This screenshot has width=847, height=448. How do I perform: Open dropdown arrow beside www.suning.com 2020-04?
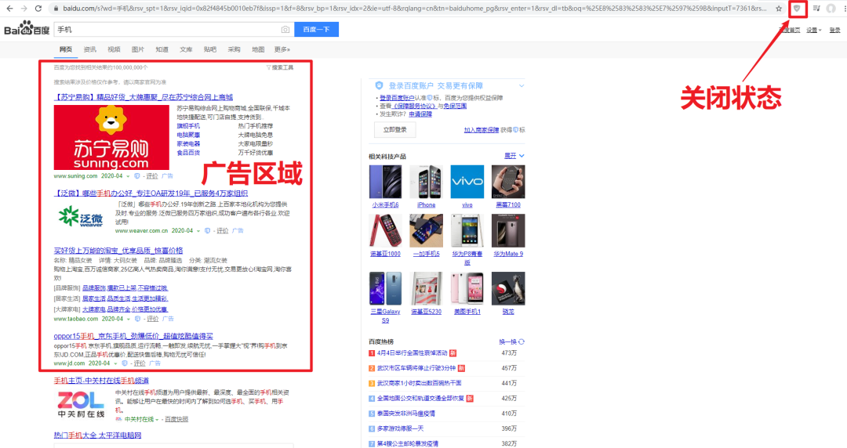[128, 176]
